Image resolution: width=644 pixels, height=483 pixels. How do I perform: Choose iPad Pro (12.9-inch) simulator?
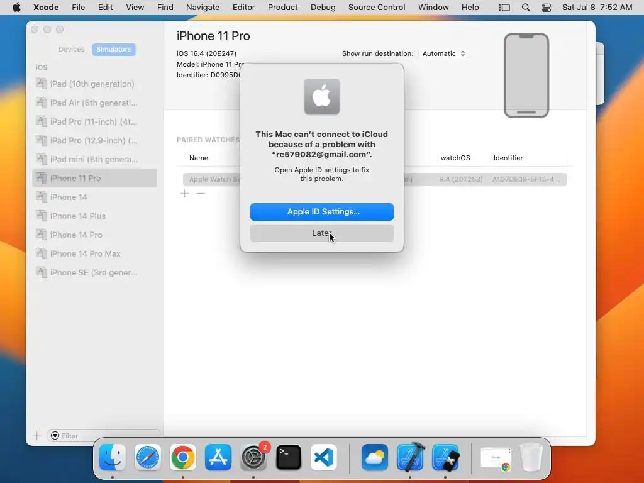point(94,140)
